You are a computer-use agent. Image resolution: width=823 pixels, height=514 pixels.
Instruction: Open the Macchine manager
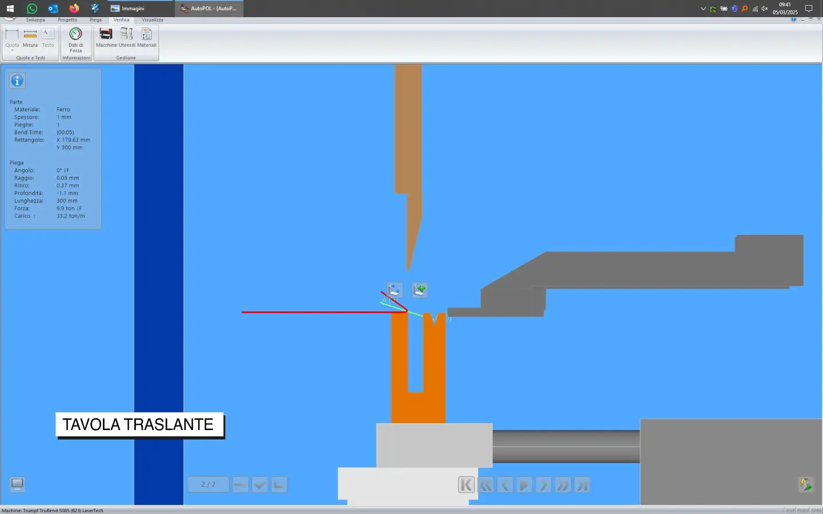(x=106, y=37)
